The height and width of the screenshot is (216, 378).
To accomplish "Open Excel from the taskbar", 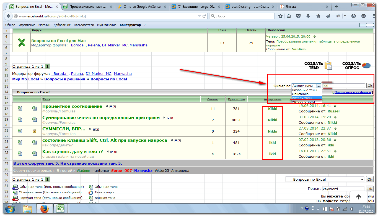I will tap(61, 209).
